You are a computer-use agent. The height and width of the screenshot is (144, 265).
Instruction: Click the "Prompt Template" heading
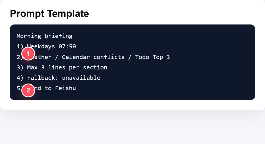point(49,14)
